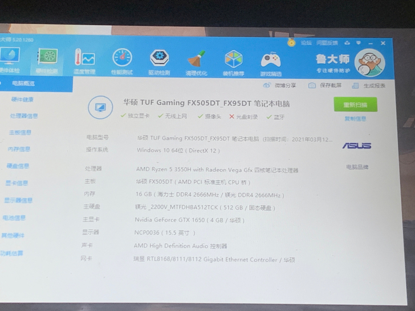Screen dimensions: 415x311
Task: Open 性能测试 performance test gauge
Action: coord(122,62)
